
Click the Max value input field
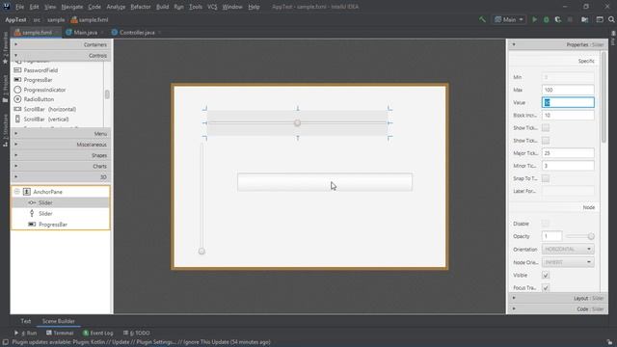point(568,90)
